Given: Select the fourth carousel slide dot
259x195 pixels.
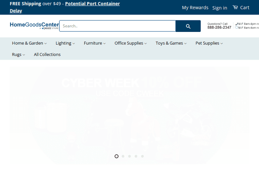Looking at the screenshot, I should (136, 156).
